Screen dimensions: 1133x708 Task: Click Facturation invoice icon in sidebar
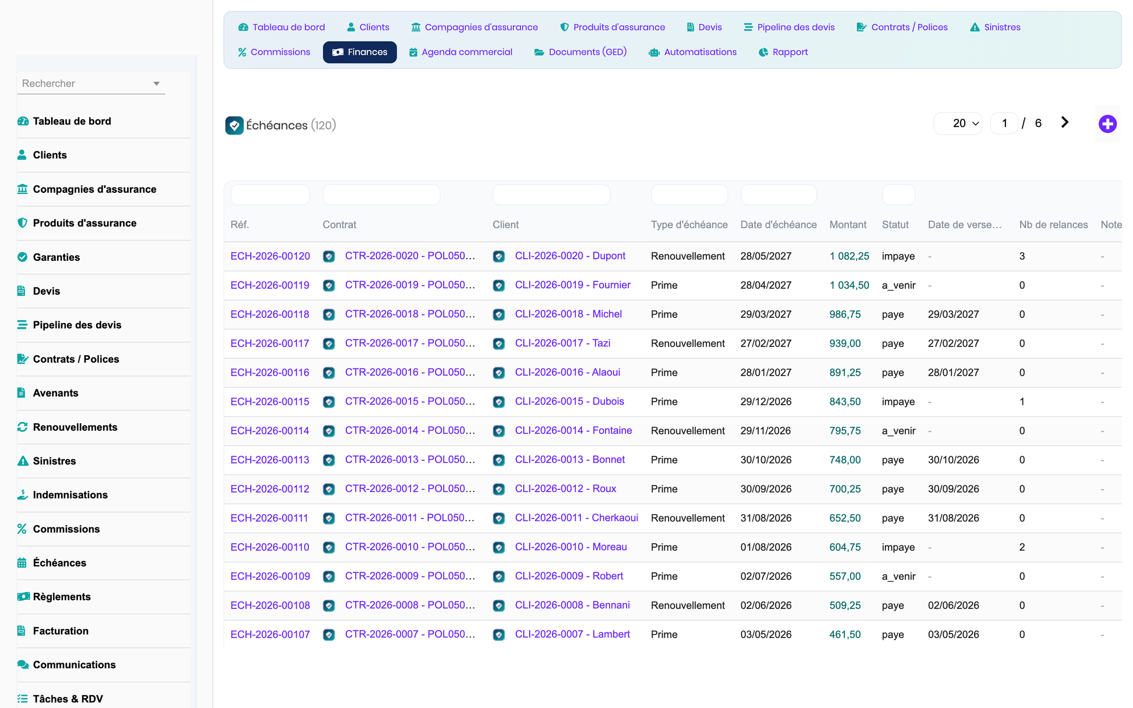22,631
